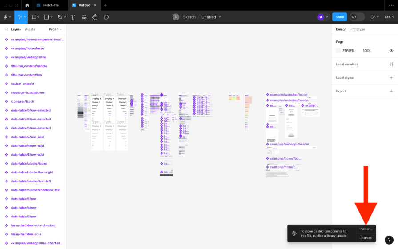Select the Pen tool

point(60,17)
